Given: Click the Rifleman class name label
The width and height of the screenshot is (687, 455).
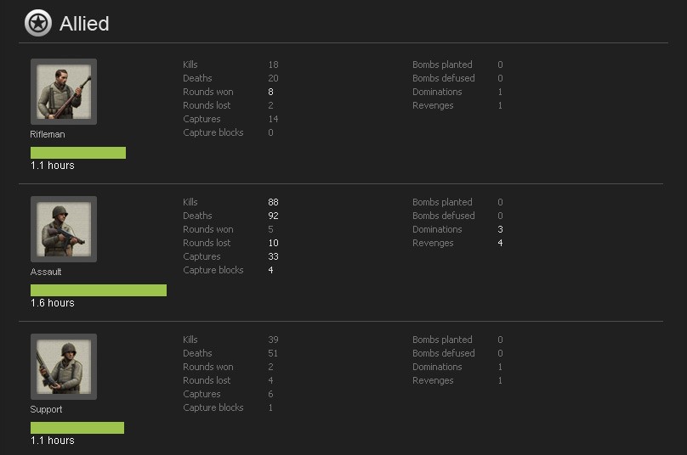Looking at the screenshot, I should coord(48,134).
